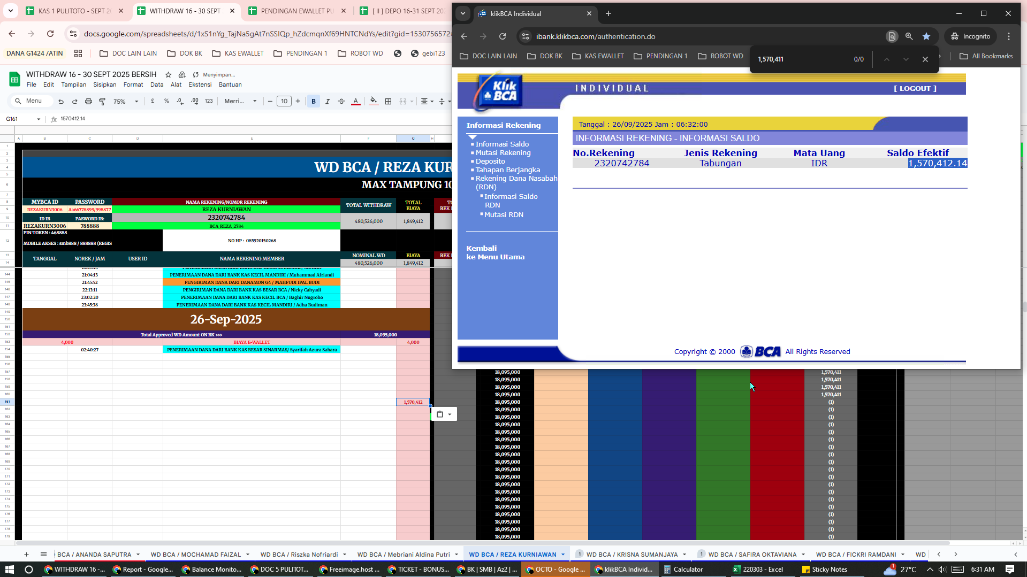The image size is (1027, 577).
Task: Open Mutasi Rekening in KlikBCA sidebar
Action: [503, 153]
